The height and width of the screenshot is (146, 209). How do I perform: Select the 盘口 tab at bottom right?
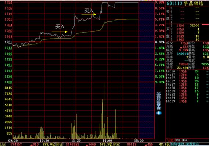pyautogui.click(x=184, y=140)
